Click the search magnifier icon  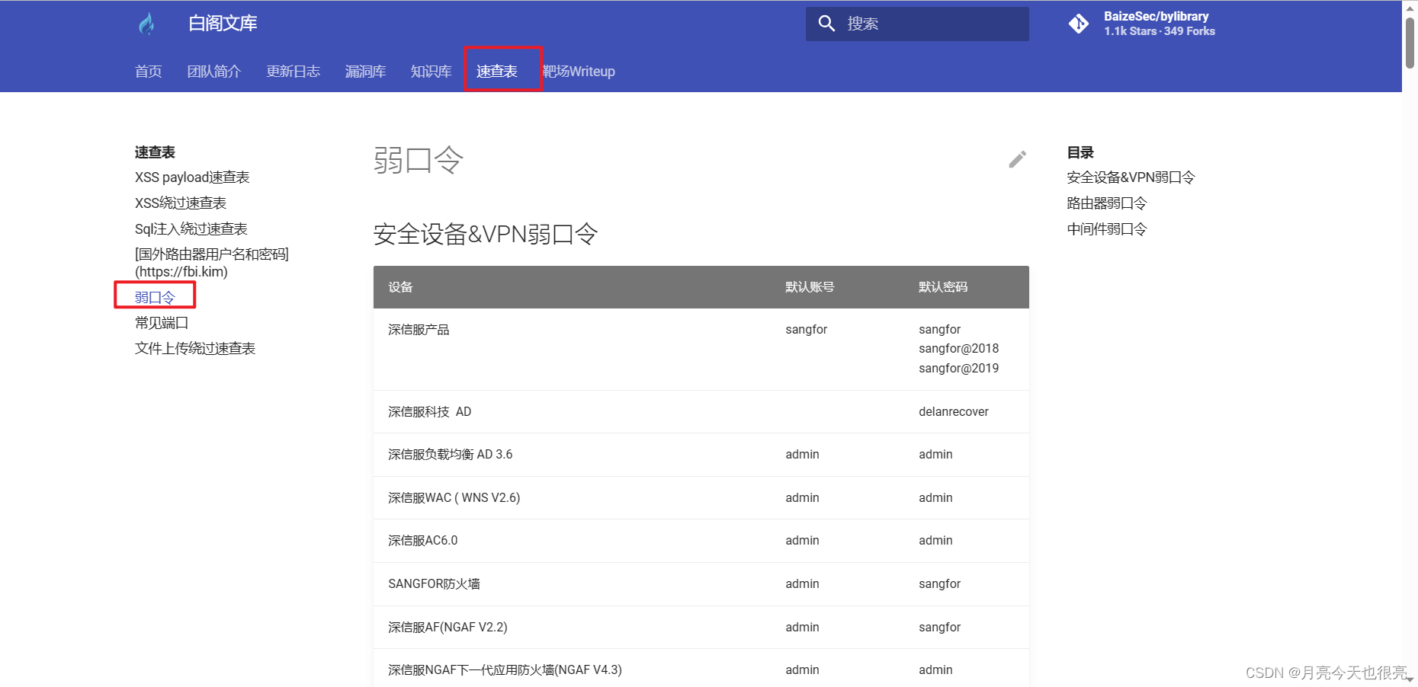[826, 24]
